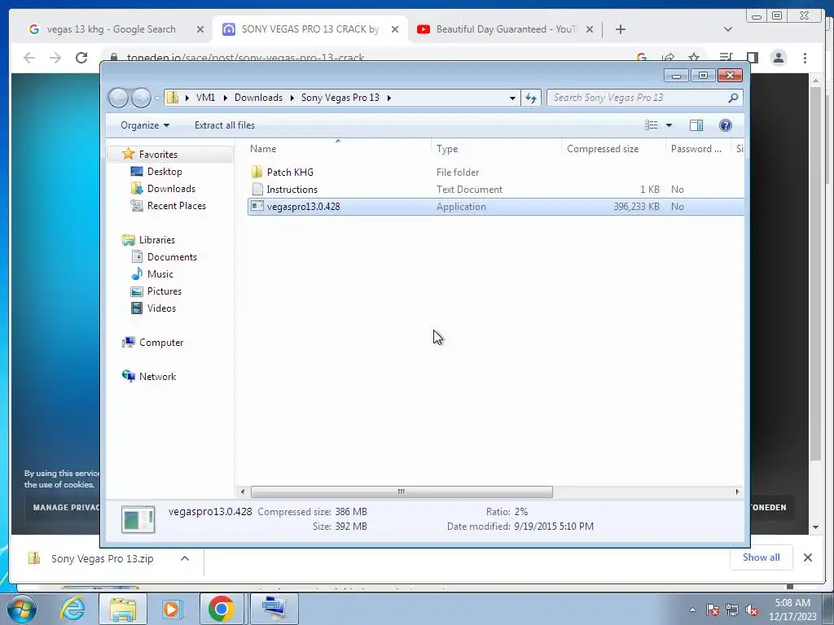
Task: Switch to the SONY VEGAS PRO 13 CRACK tab
Action: coord(310,29)
